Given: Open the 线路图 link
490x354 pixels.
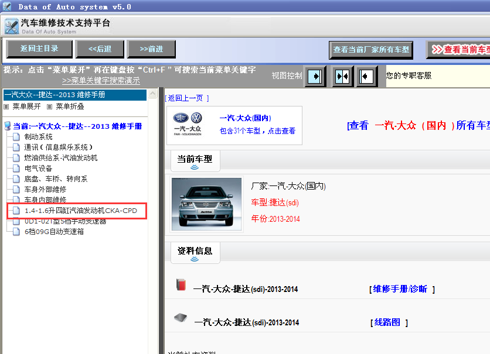Looking at the screenshot, I should (387, 322).
